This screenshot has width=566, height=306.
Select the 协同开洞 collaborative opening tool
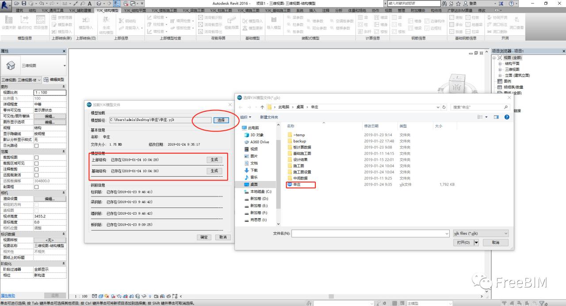[498, 18]
